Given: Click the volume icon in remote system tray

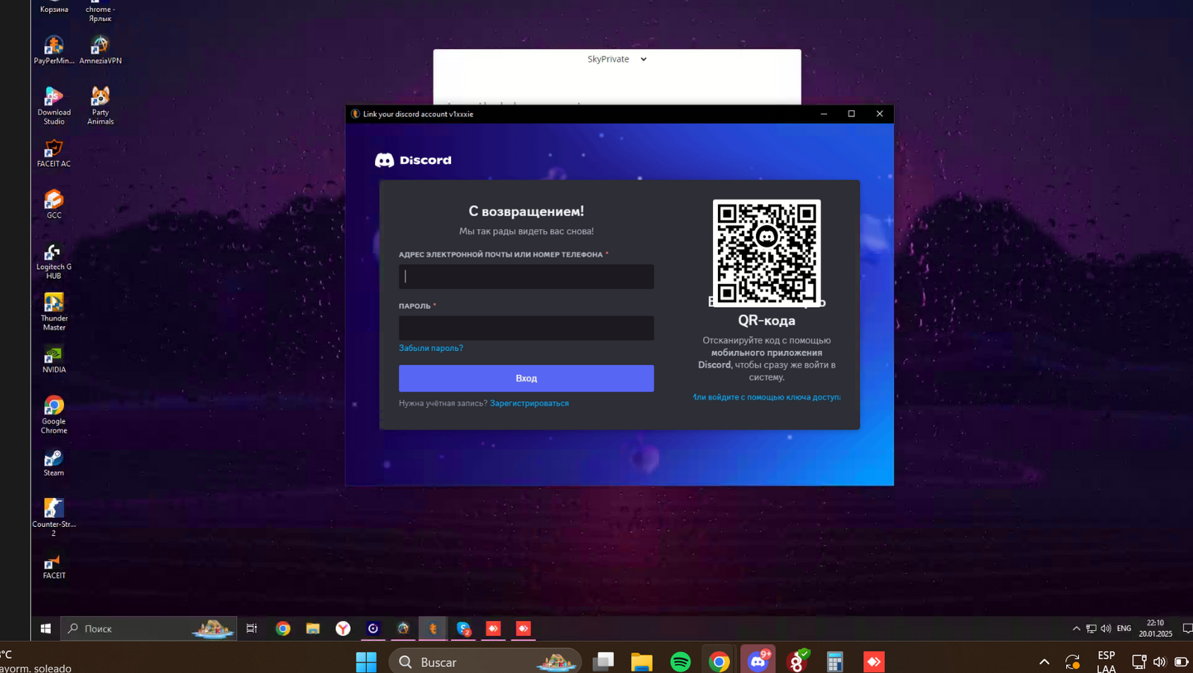Looking at the screenshot, I should click(1106, 628).
